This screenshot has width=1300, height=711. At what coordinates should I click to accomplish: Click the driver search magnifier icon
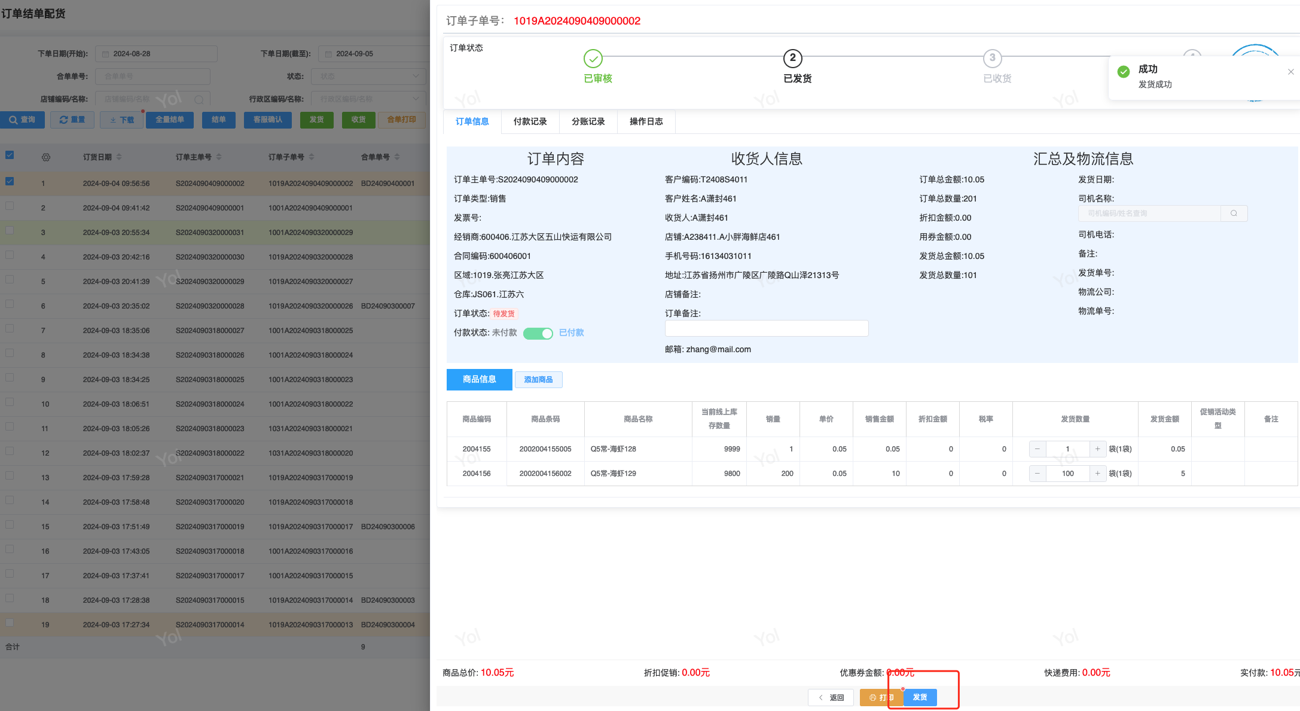[x=1234, y=213]
